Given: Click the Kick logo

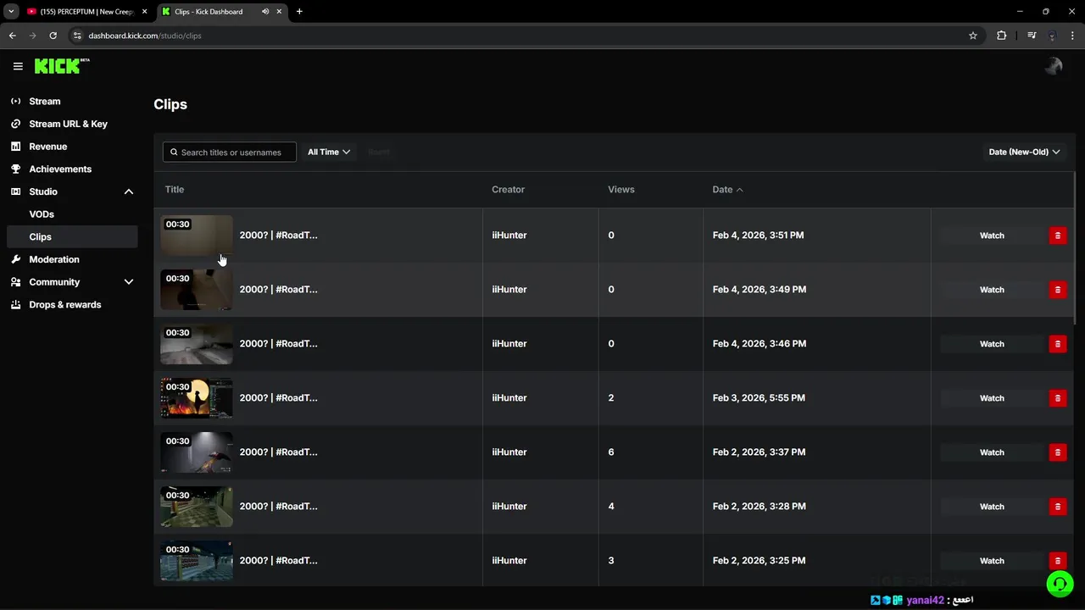Looking at the screenshot, I should pos(61,66).
